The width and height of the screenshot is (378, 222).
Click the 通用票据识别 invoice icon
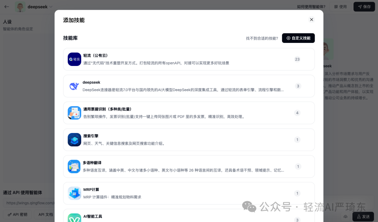[74, 113]
